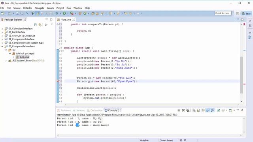The width and height of the screenshot is (253, 142).
Task: Click the error marker on line 38
Action: (x=58, y=81)
